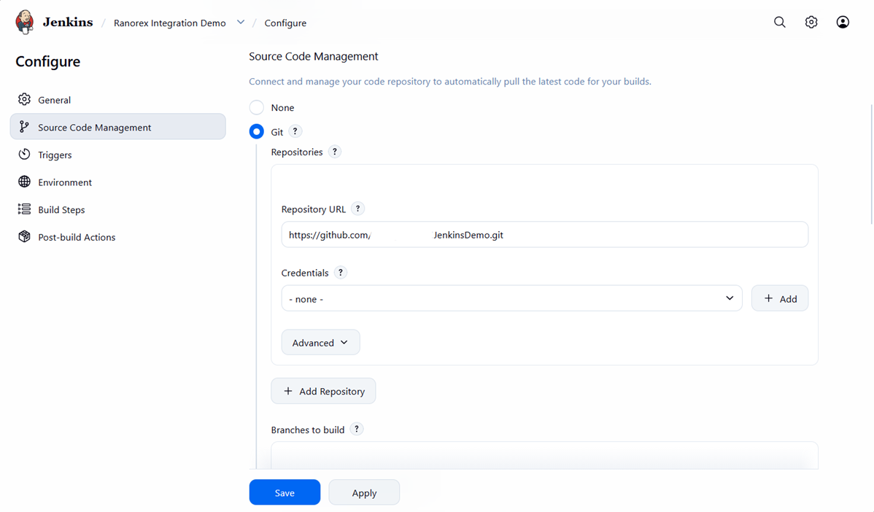Screen dimensions: 874x512
Task: Go to the Build Steps section
Action: [117, 209]
